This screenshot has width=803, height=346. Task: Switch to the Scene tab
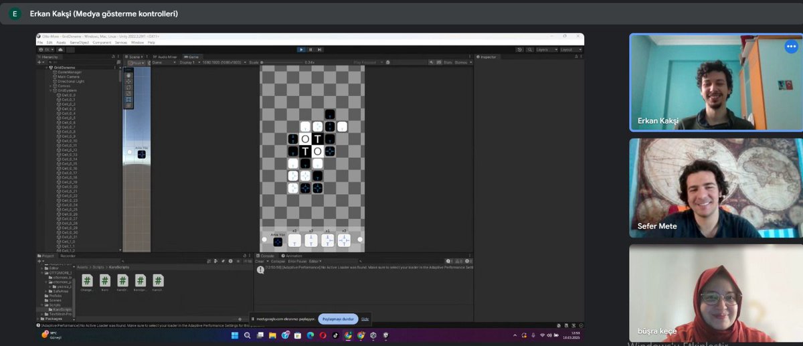pos(135,57)
